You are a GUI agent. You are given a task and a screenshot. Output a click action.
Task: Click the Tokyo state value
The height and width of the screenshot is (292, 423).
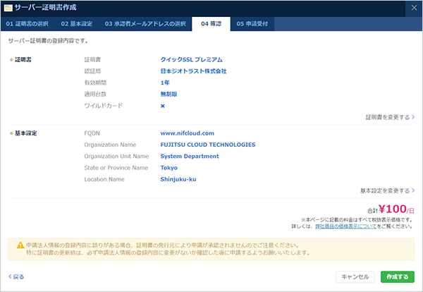[169, 168]
